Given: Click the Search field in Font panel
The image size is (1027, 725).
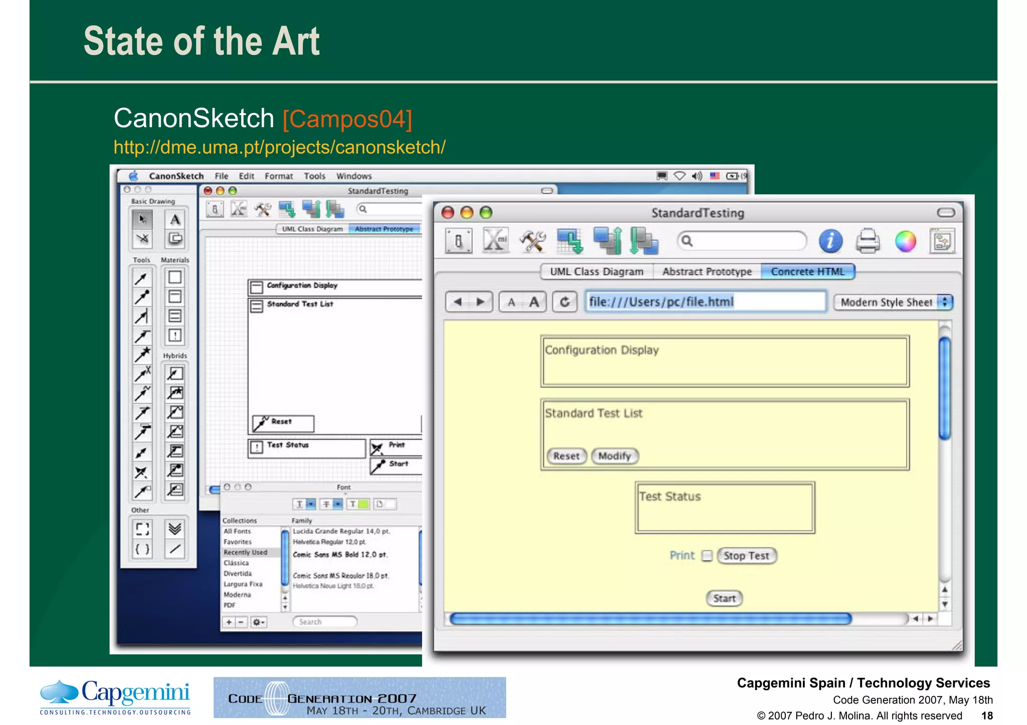Looking at the screenshot, I should click(324, 622).
